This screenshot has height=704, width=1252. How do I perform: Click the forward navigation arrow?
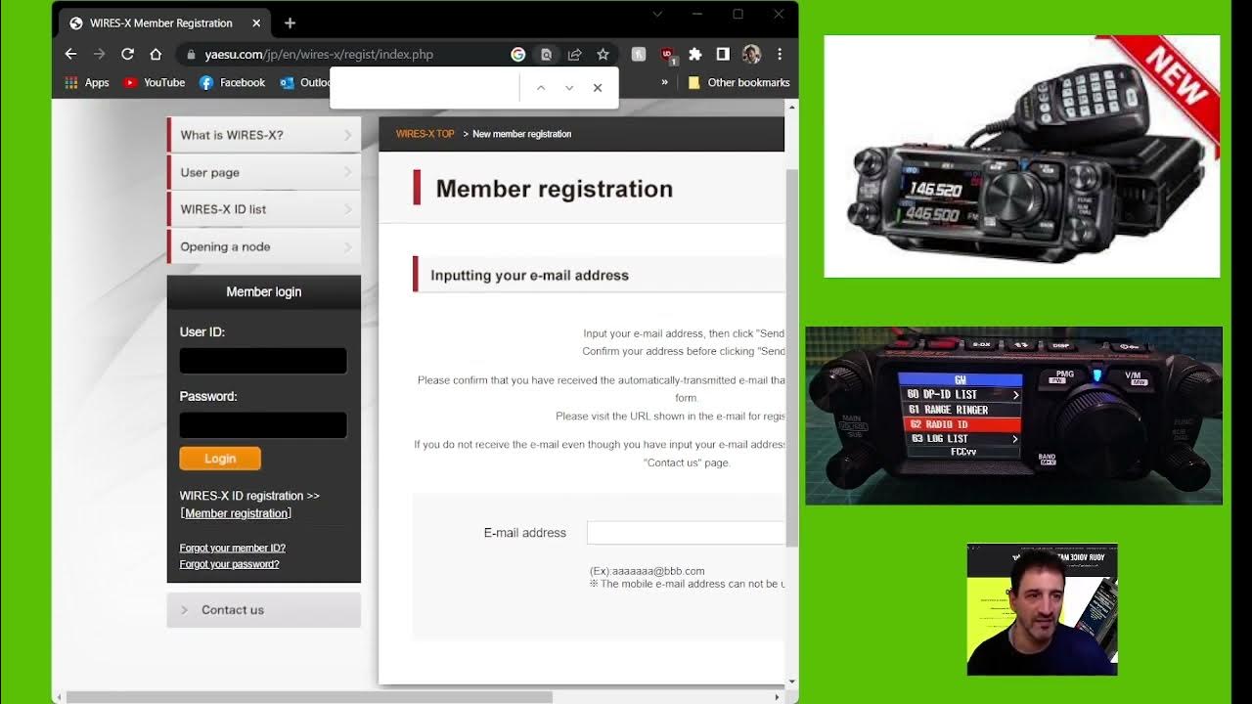[x=99, y=55]
